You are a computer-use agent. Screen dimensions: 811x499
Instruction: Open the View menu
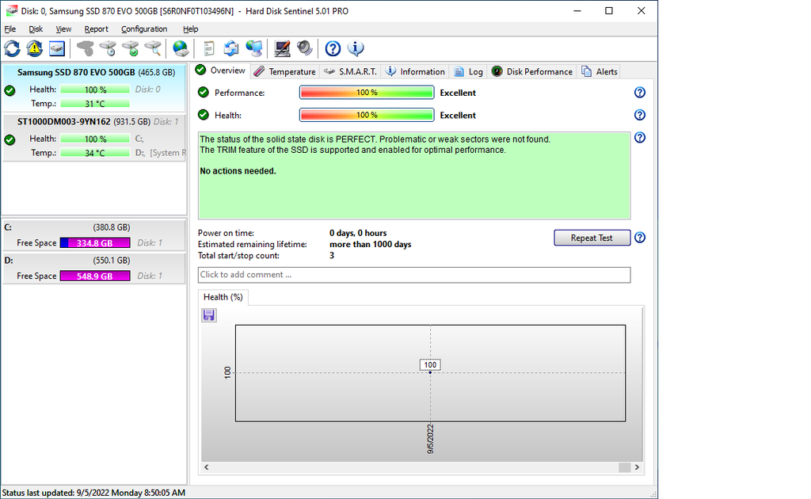[63, 29]
